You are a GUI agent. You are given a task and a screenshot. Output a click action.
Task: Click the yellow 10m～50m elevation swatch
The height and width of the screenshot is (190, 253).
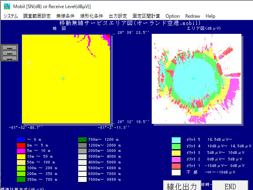[x=22, y=157]
